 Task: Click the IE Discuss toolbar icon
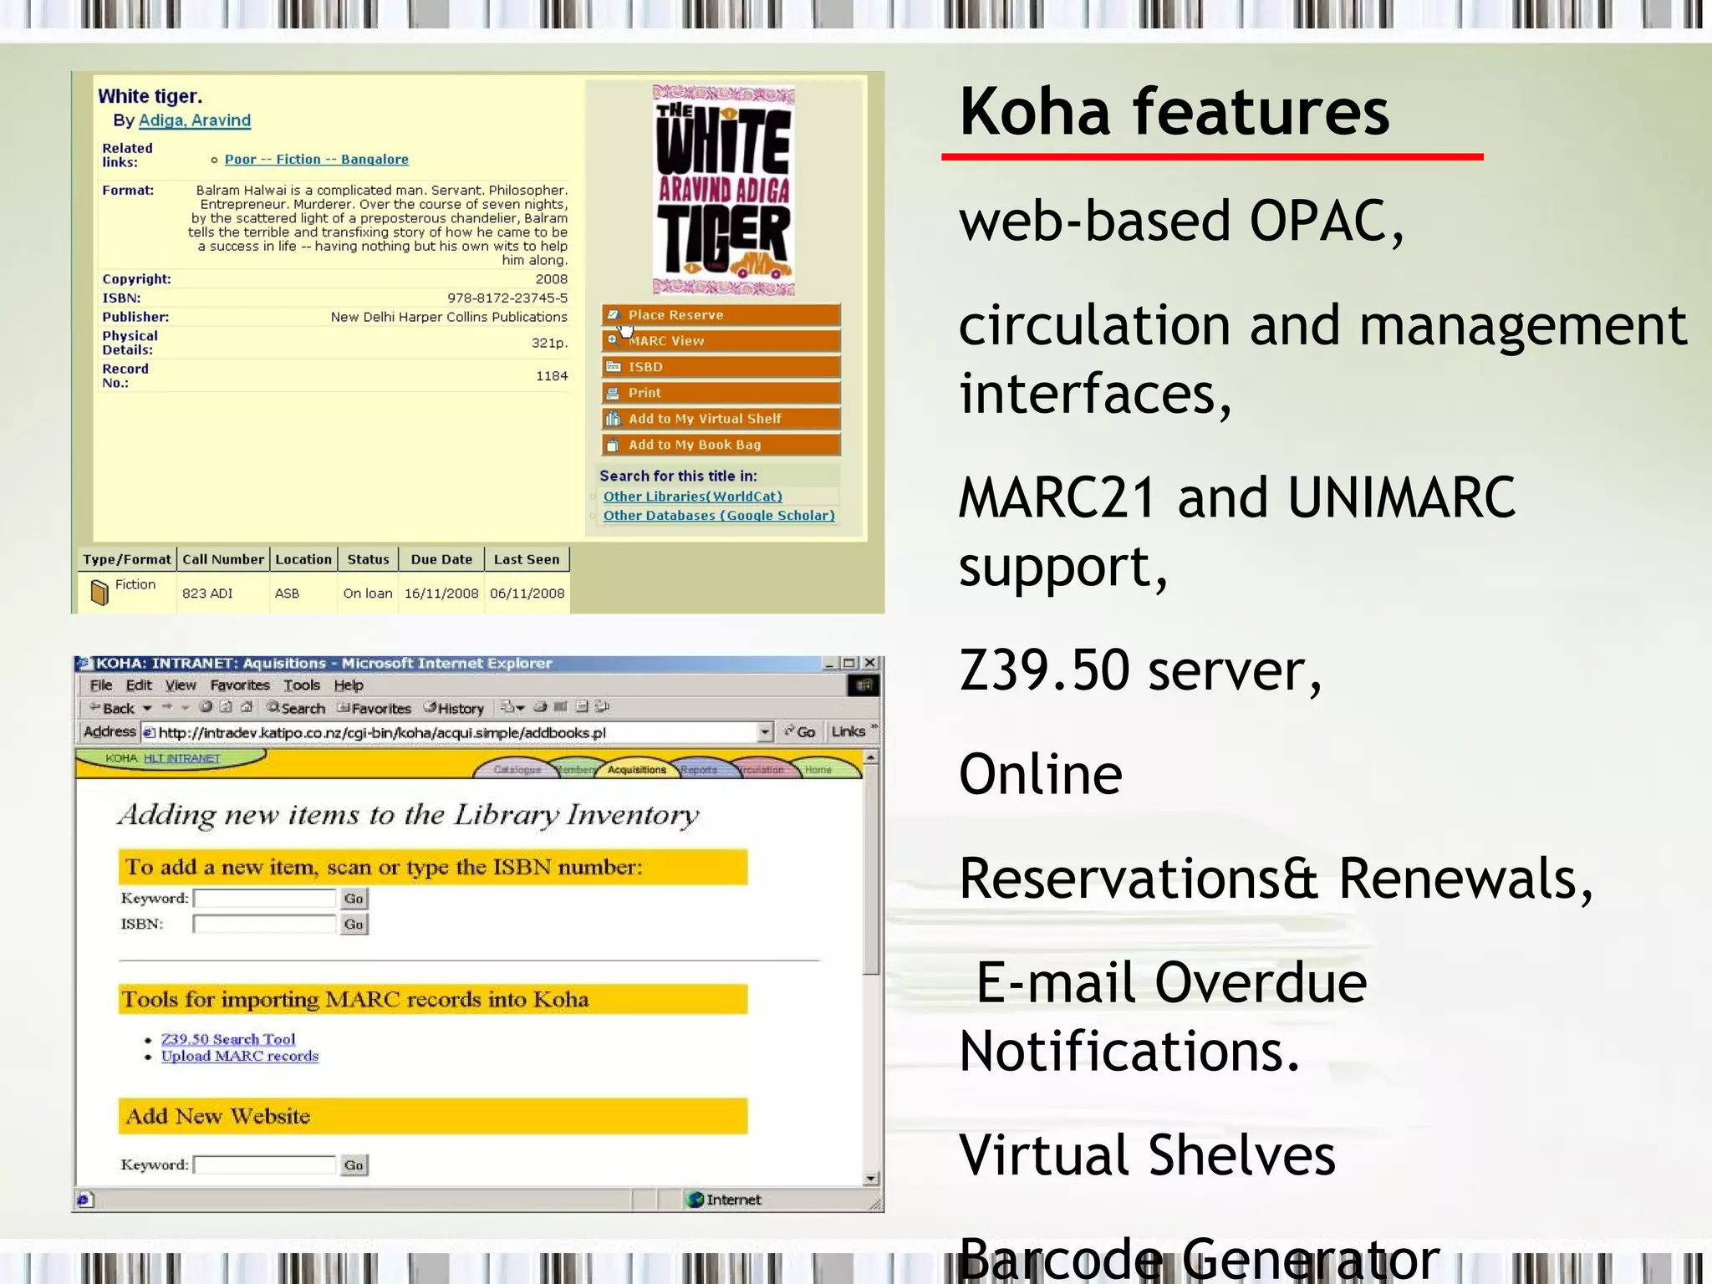pos(582,706)
